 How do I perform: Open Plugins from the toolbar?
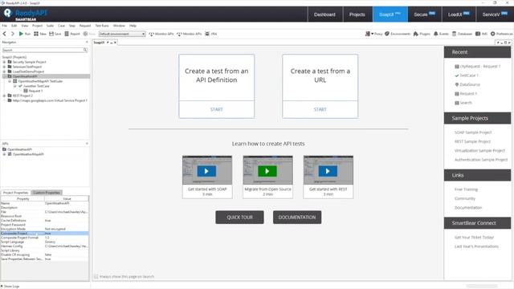tap(422, 34)
